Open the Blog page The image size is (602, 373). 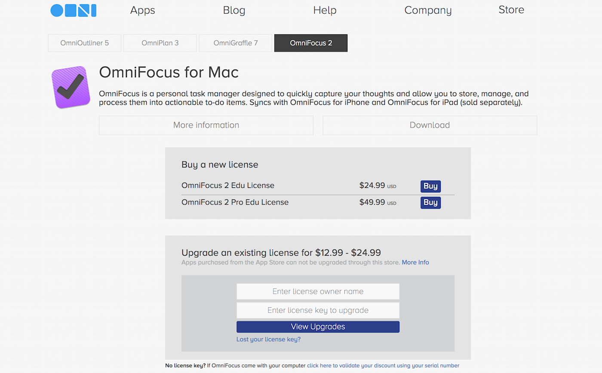(x=234, y=10)
